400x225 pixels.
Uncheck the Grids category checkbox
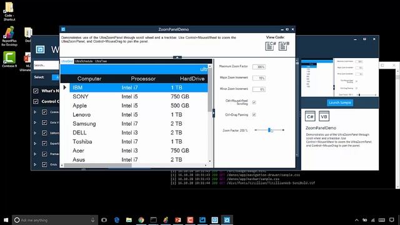(x=44, y=164)
